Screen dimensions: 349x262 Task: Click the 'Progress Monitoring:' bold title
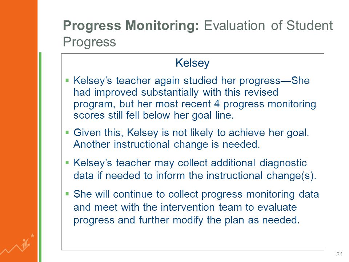[x=131, y=25]
